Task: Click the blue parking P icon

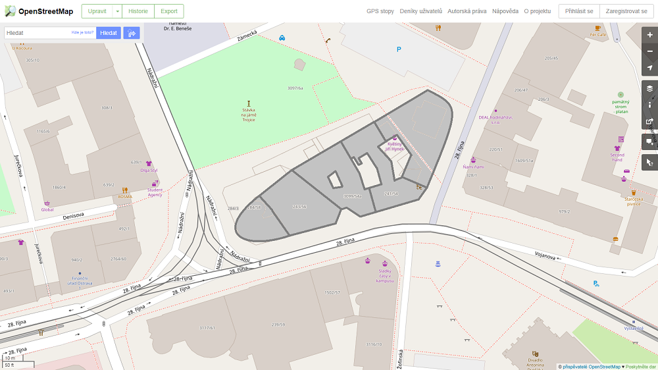Action: (x=399, y=49)
